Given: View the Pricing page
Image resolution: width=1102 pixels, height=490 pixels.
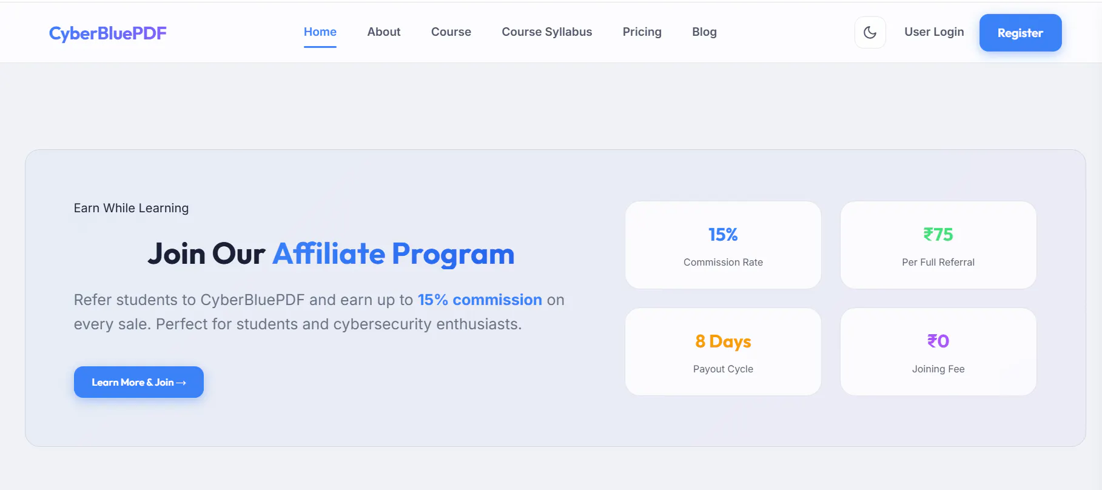Looking at the screenshot, I should click(x=642, y=32).
